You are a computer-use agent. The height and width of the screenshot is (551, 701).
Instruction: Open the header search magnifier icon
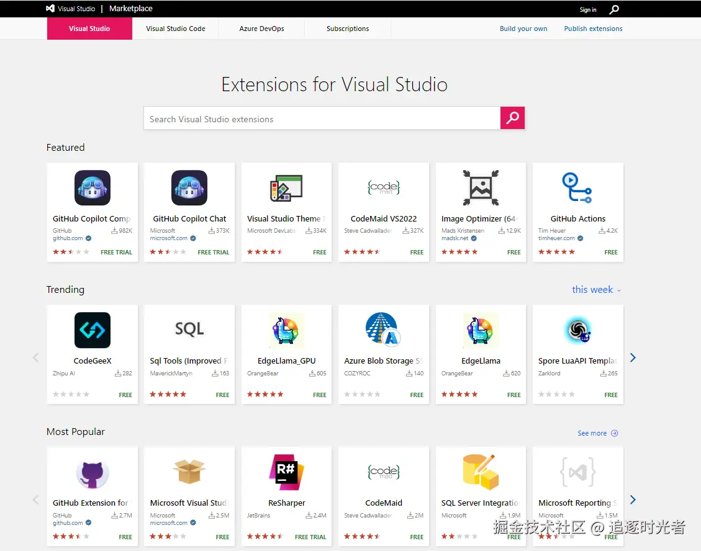(614, 9)
